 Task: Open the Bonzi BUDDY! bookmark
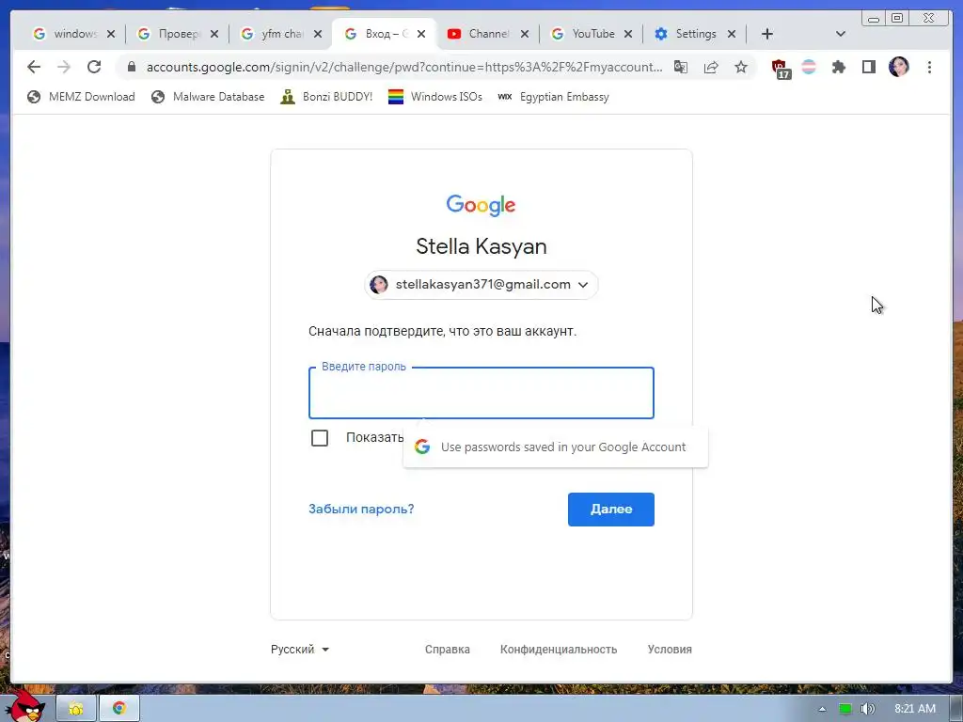coord(326,97)
